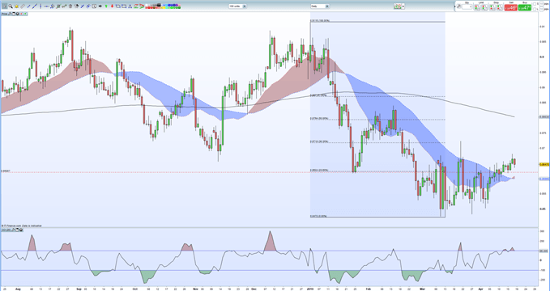This screenshot has width=550, height=291.
Task: Click the red Sell price button
Action: click(x=510, y=7)
